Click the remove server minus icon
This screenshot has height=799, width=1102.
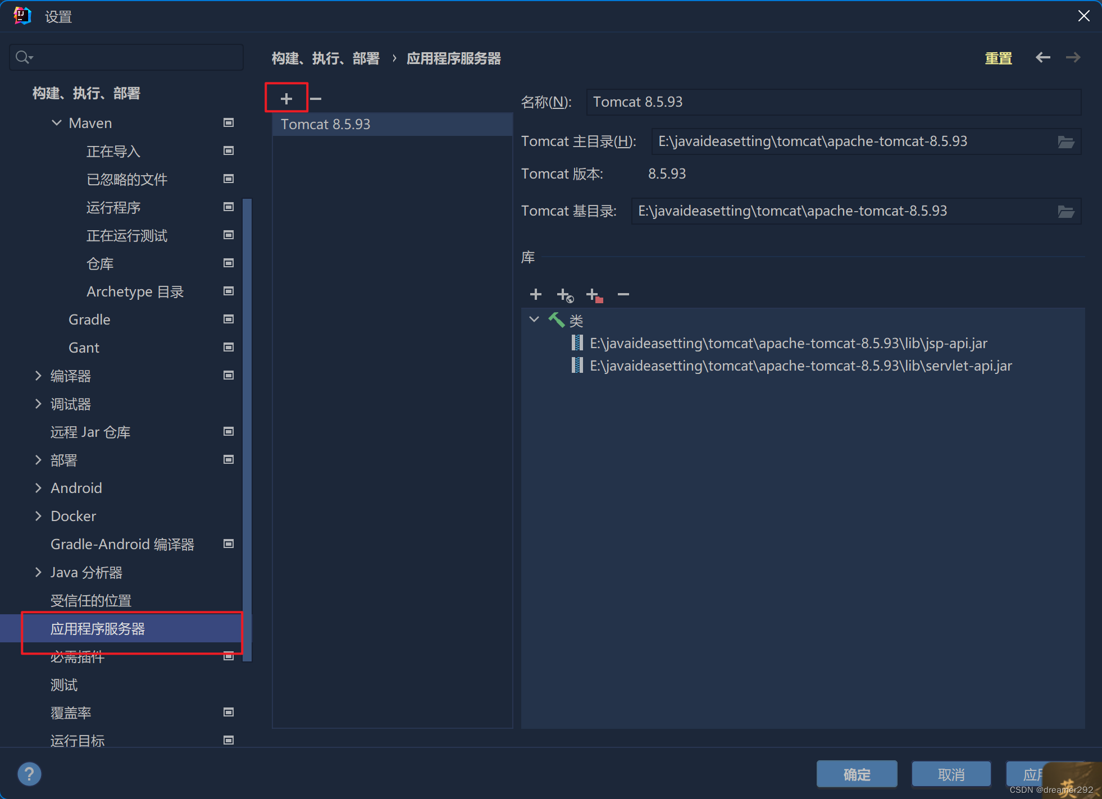[x=316, y=99]
